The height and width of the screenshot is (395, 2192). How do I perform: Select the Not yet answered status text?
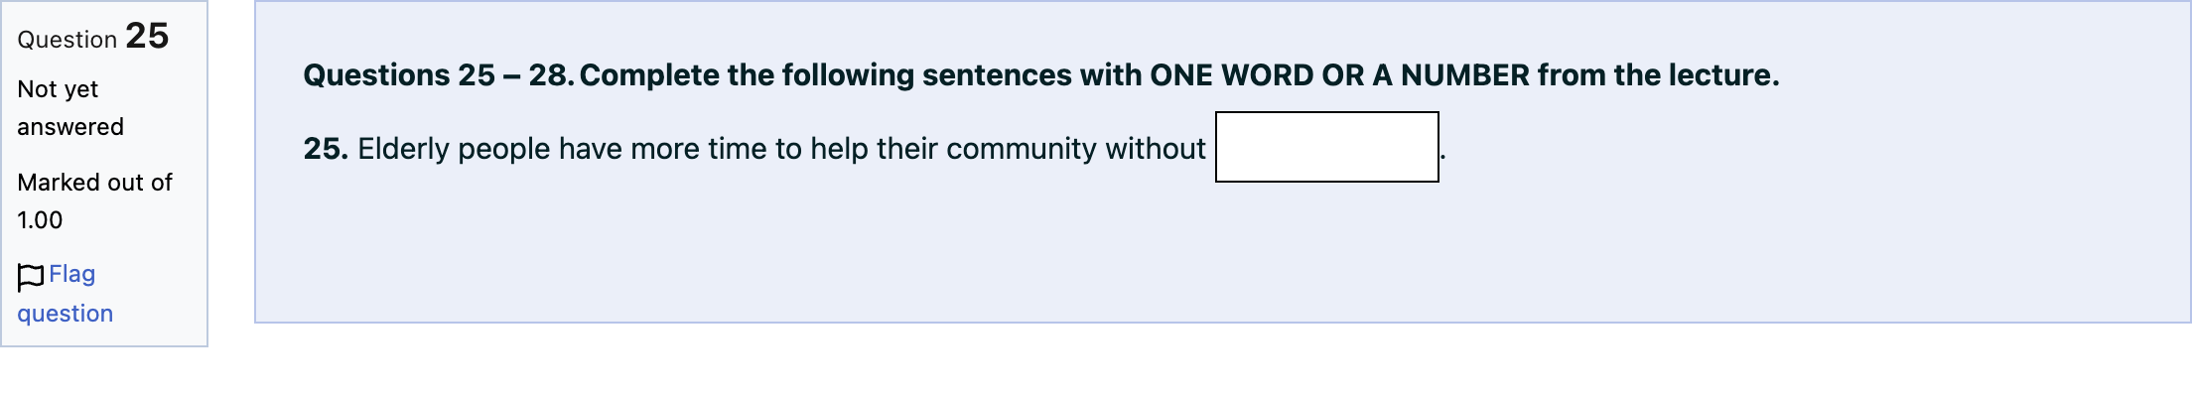click(x=70, y=108)
